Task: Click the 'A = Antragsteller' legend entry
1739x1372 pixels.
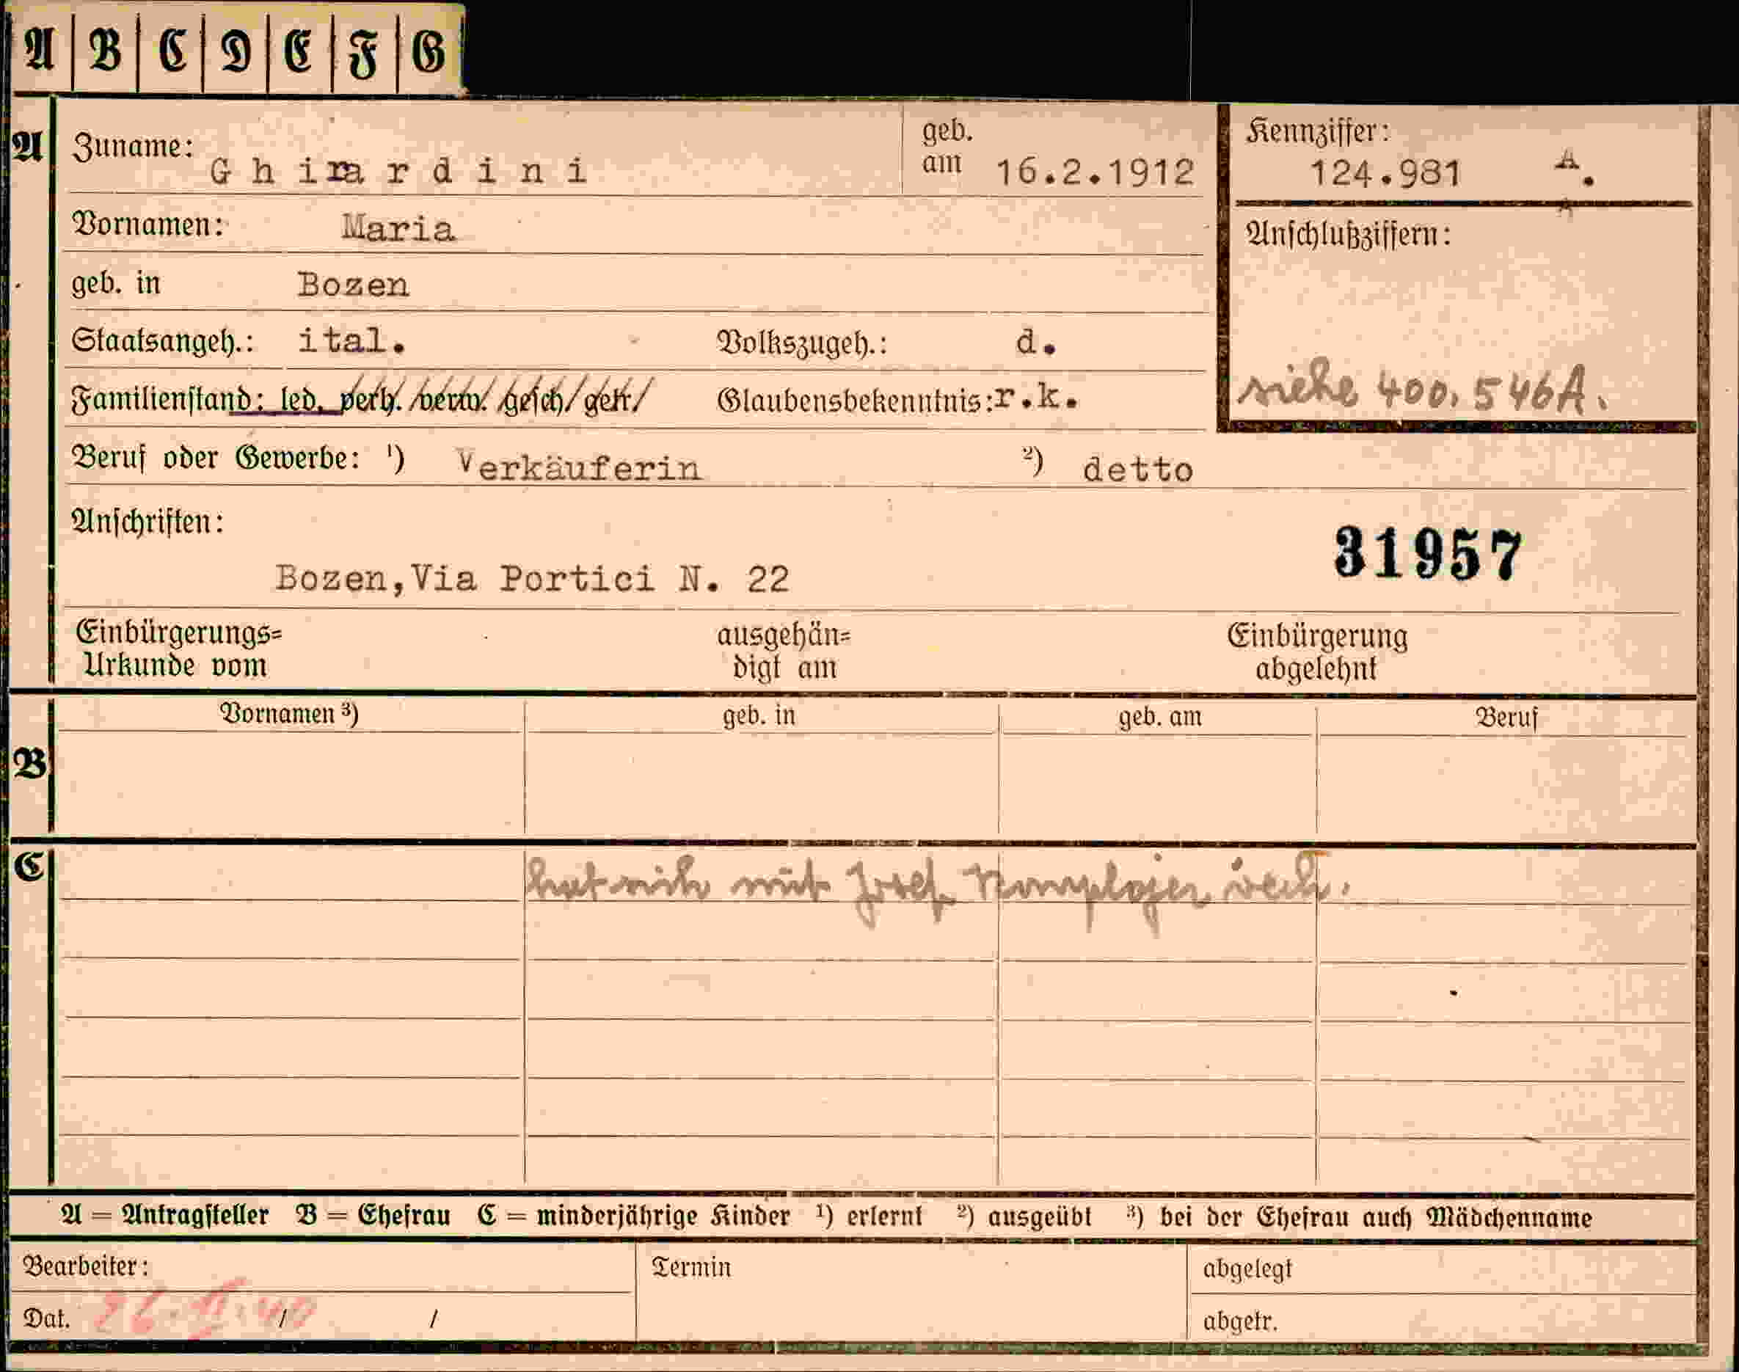Action: [x=164, y=1214]
